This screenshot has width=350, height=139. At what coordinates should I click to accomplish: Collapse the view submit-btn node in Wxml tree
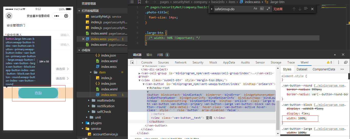coord(139,80)
